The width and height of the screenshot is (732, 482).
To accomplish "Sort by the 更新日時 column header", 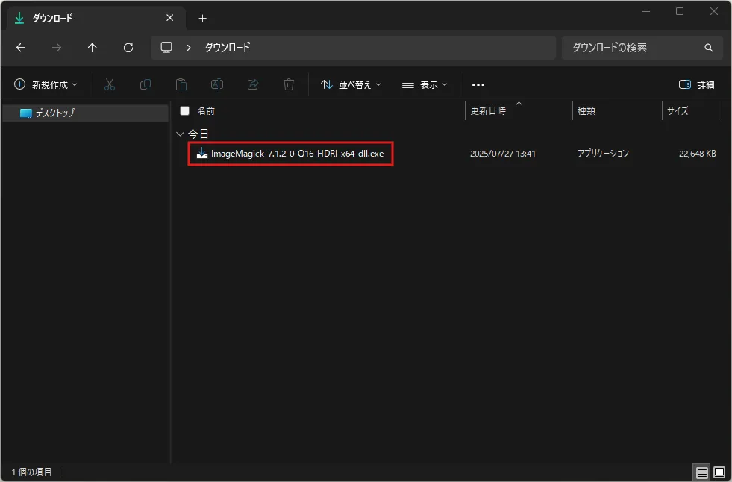I will [x=488, y=111].
